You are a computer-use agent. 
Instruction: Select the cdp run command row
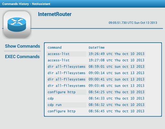click(x=96, y=105)
